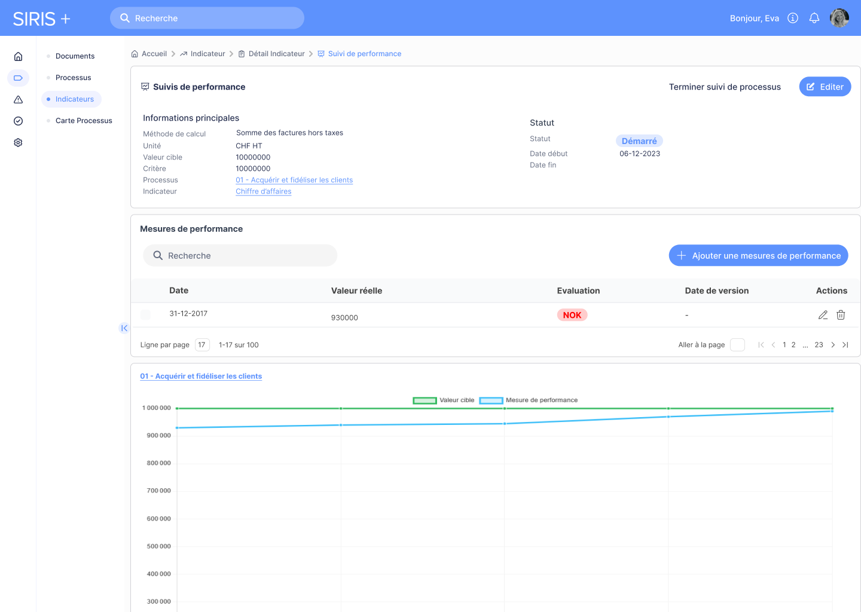Click Ajouter une mesures de performance button
861x612 pixels.
758,255
